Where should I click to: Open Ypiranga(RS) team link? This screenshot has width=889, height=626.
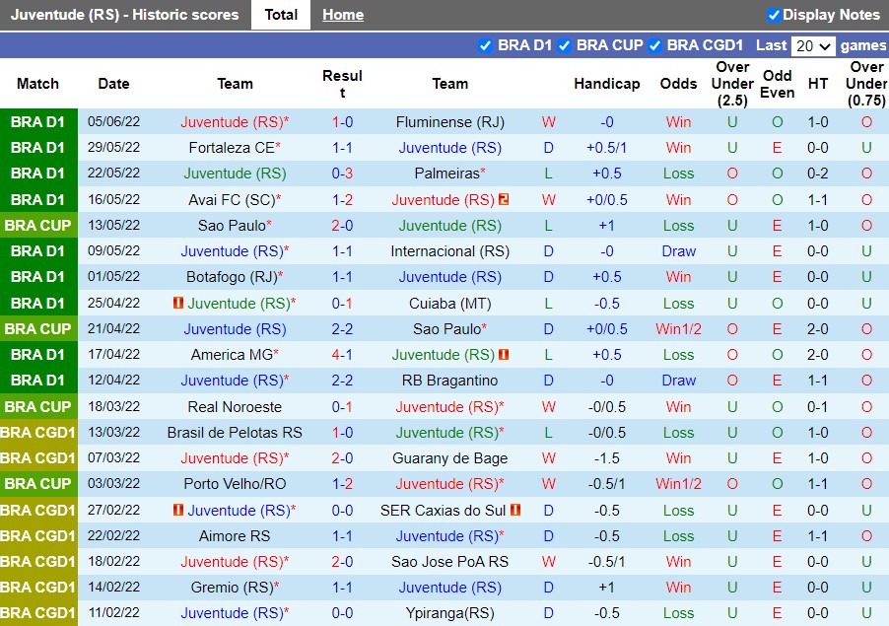tap(450, 613)
